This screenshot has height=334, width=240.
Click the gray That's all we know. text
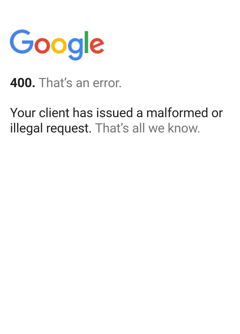pos(148,128)
